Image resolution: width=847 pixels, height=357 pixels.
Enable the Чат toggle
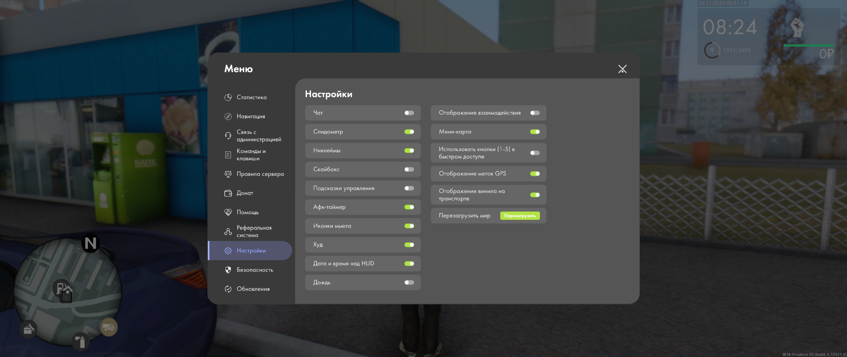(409, 113)
